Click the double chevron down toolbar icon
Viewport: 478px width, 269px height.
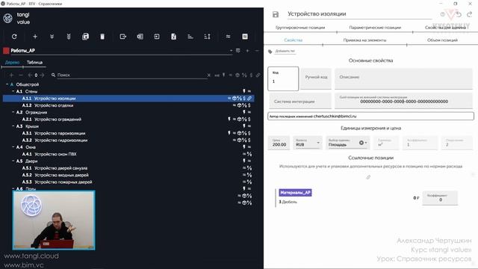click(52, 37)
